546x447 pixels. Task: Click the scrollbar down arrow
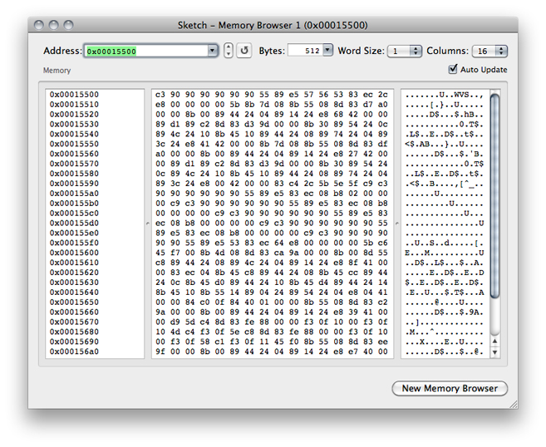coord(494,352)
